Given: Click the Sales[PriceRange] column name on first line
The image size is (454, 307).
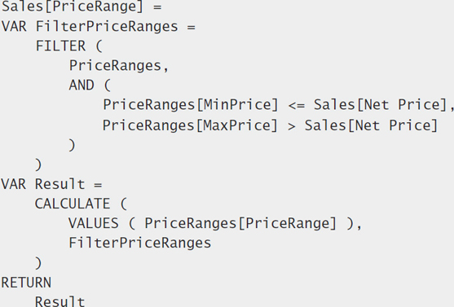Looking at the screenshot, I should (x=73, y=7).
